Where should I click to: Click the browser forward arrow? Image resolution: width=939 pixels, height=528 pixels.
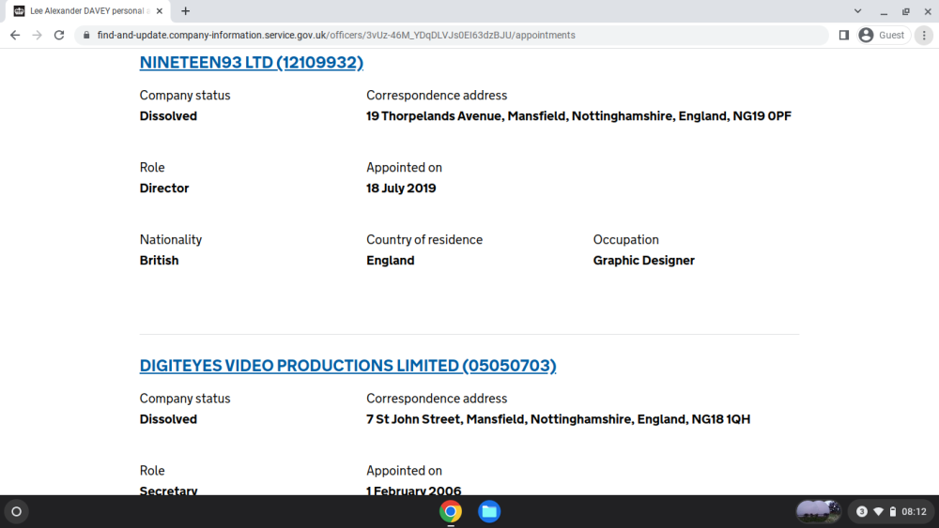coord(38,36)
